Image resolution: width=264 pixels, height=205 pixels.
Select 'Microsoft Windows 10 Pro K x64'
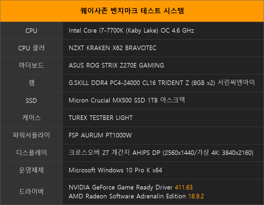(115, 170)
